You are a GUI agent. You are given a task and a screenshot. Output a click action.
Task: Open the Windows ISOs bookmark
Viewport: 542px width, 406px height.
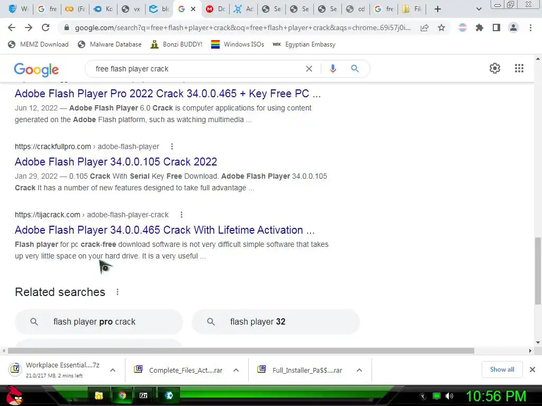pos(238,44)
